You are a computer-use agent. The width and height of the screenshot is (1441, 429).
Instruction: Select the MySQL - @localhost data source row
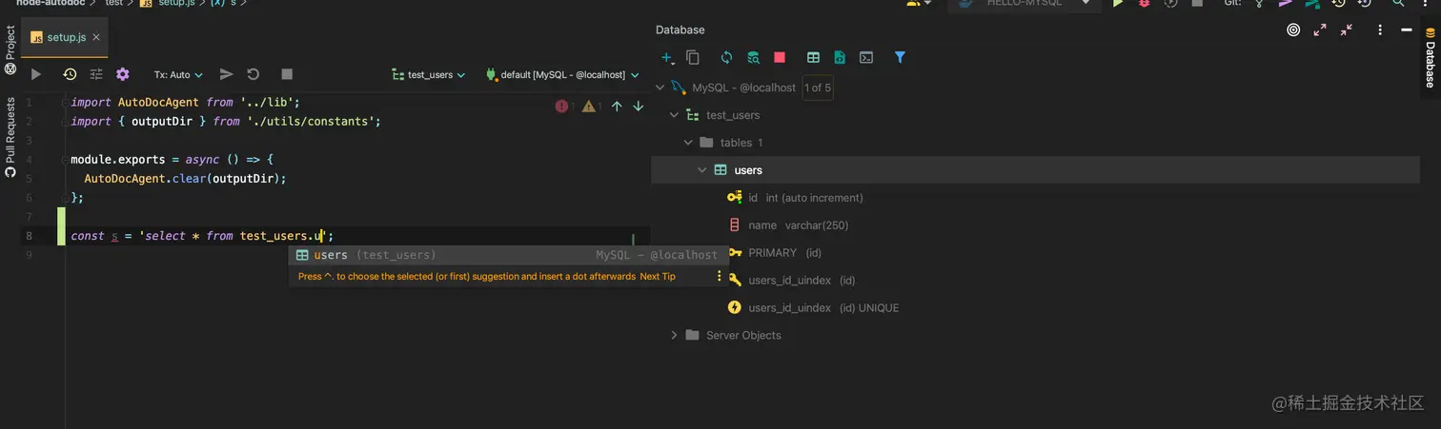tap(1035, 88)
